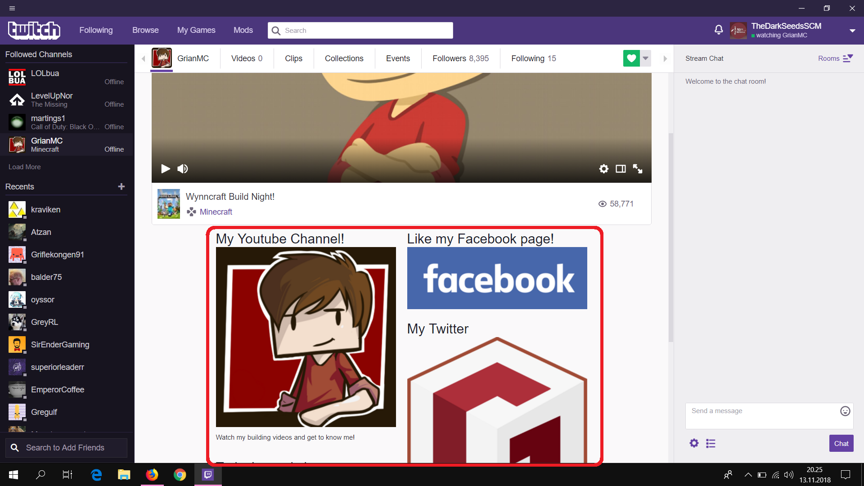Open the notifications bell
864x486 pixels.
pyautogui.click(x=719, y=30)
